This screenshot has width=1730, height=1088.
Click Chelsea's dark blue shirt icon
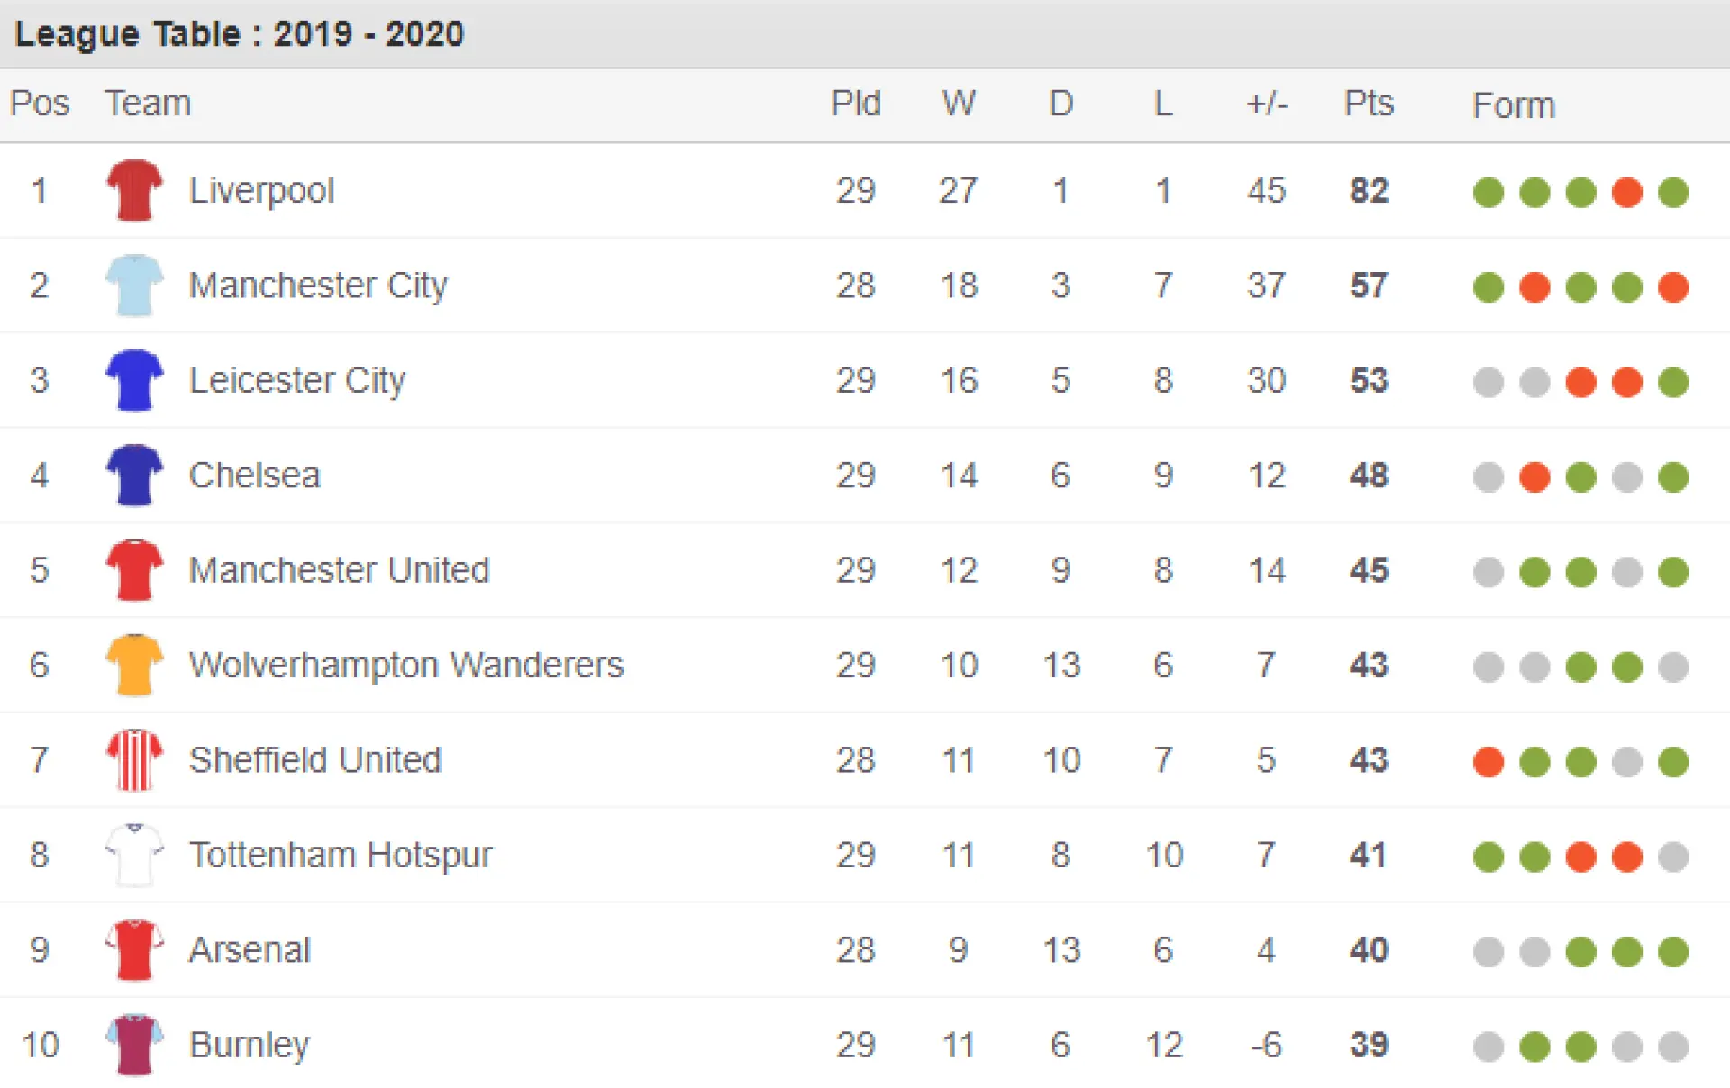click(134, 476)
